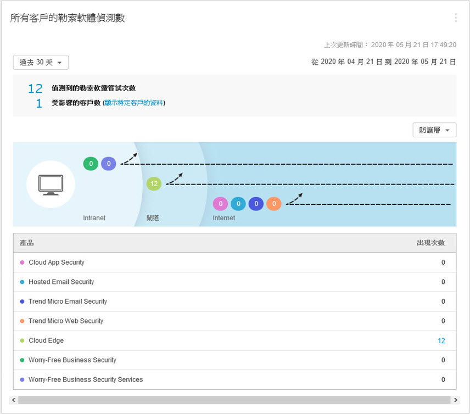The image size is (470, 414).
Task: Click the 出現次數 column header
Action: point(430,243)
